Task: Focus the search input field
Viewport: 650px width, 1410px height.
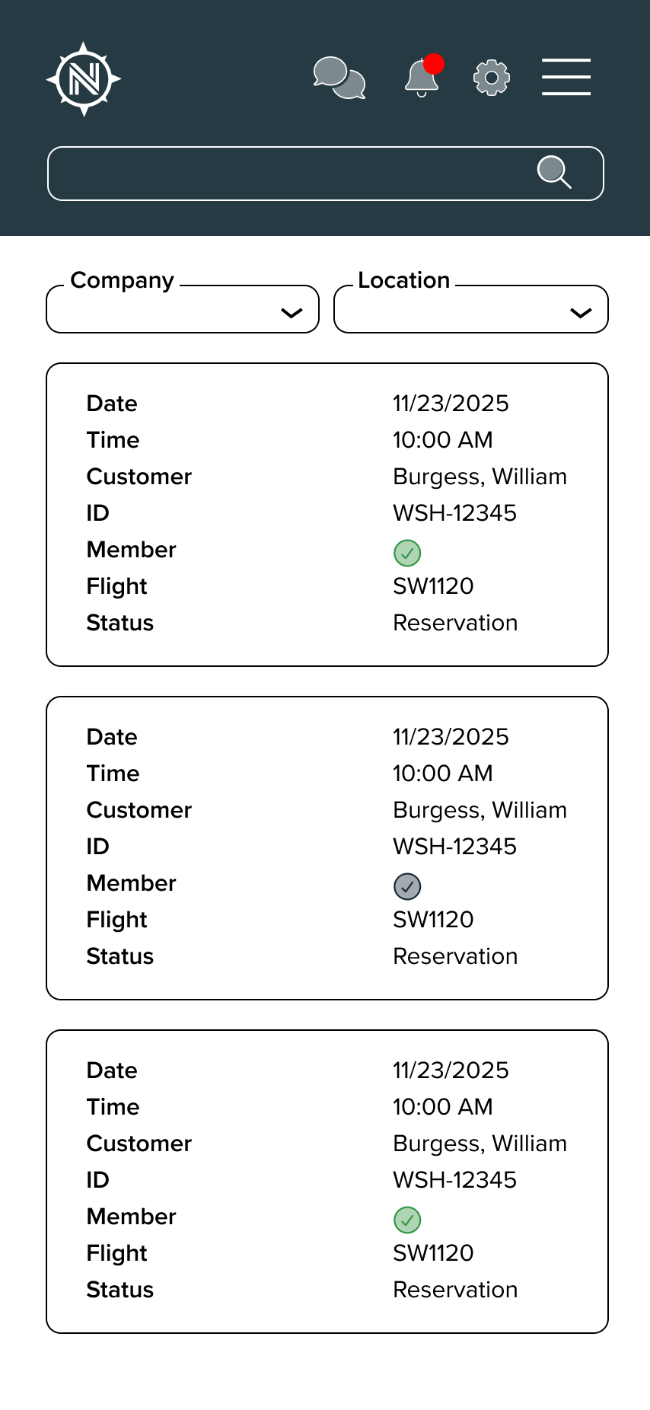Action: click(x=289, y=174)
